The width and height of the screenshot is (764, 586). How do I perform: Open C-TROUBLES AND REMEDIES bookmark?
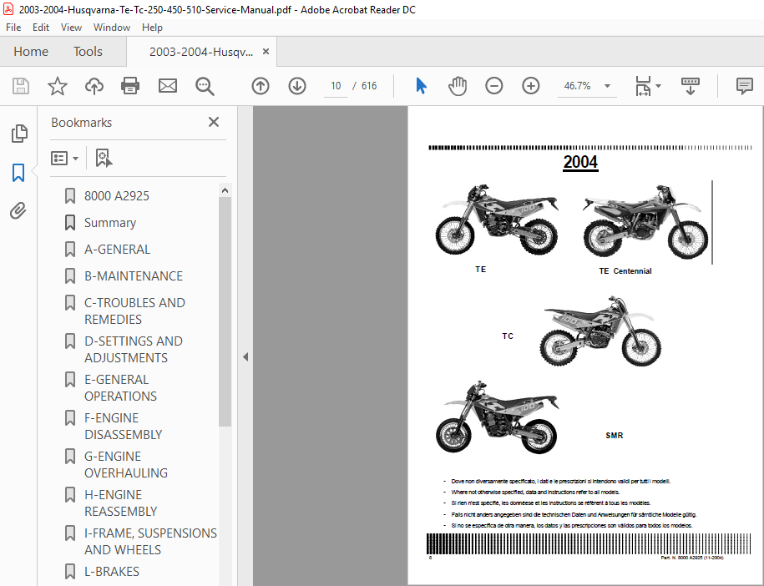point(134,311)
